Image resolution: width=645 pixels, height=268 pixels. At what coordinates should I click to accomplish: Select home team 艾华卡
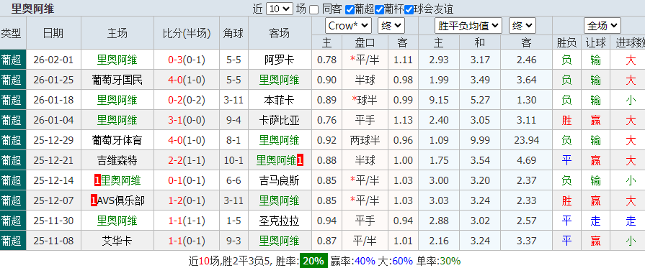[117, 241]
